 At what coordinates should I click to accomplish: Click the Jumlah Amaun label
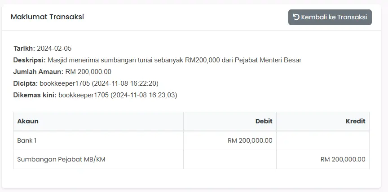38,72
